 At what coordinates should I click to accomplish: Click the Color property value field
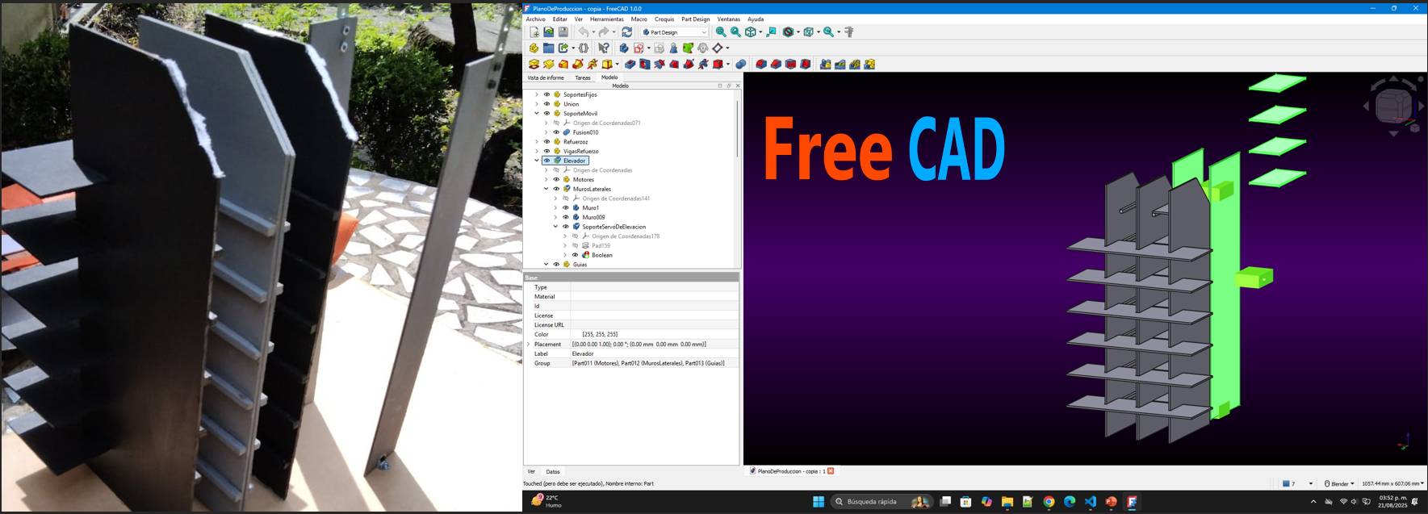coord(655,334)
